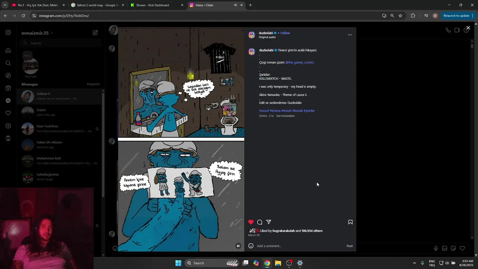Close the post overlay with the X
The image size is (478, 269).
(x=468, y=28)
